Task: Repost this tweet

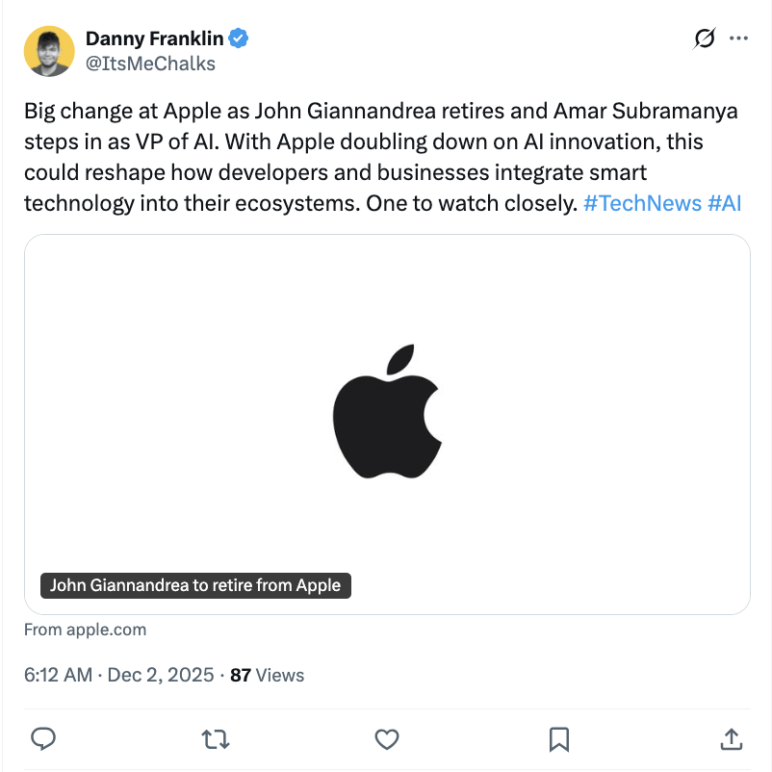Action: pos(215,738)
